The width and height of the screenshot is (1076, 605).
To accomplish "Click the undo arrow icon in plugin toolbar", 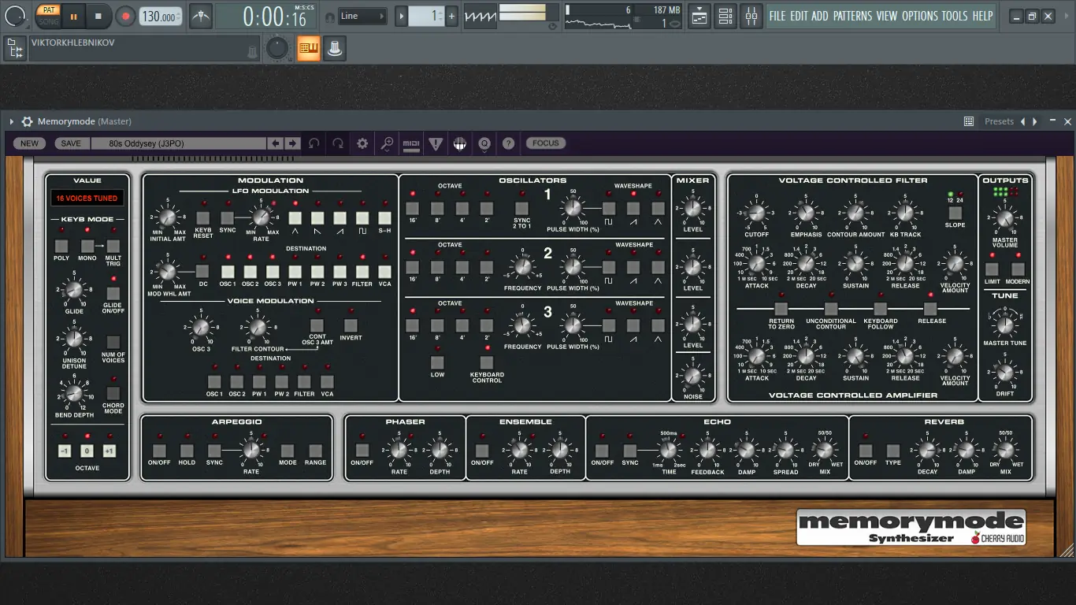I will (x=314, y=143).
